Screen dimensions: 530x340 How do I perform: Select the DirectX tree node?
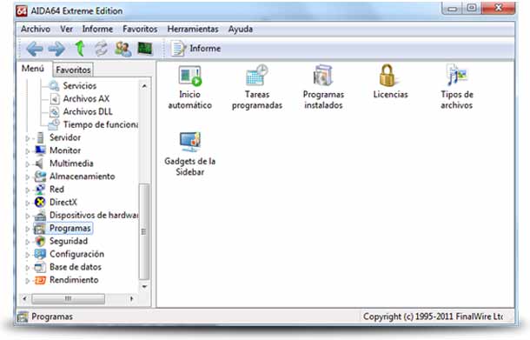(63, 203)
